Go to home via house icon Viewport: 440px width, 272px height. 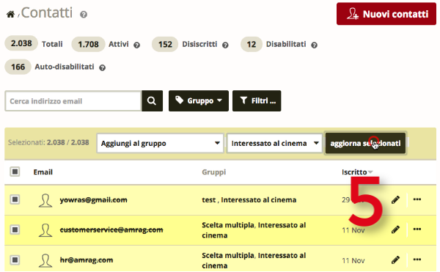pos(11,14)
